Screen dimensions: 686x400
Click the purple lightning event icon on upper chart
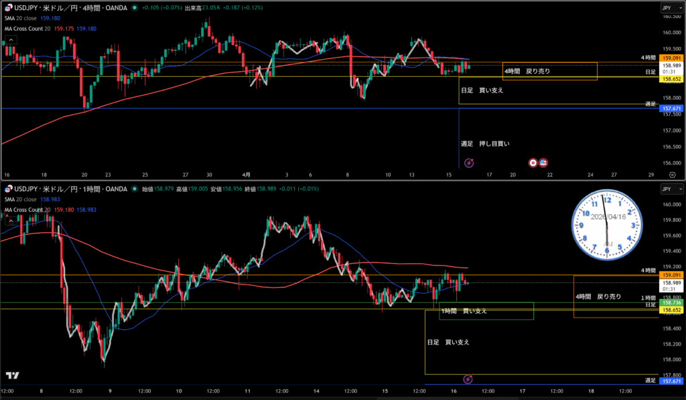(x=469, y=163)
